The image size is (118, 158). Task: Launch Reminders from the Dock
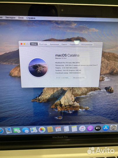click(x=66, y=129)
